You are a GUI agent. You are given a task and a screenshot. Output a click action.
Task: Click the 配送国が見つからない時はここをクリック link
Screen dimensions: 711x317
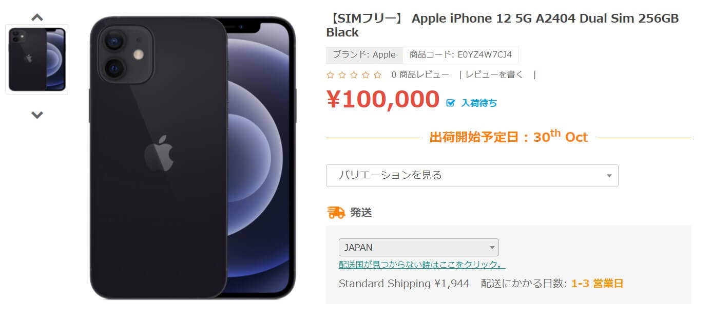pos(422,265)
